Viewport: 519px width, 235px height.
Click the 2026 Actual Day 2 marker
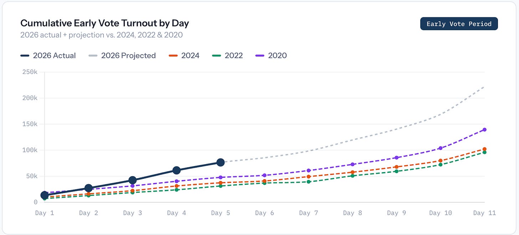(88, 188)
